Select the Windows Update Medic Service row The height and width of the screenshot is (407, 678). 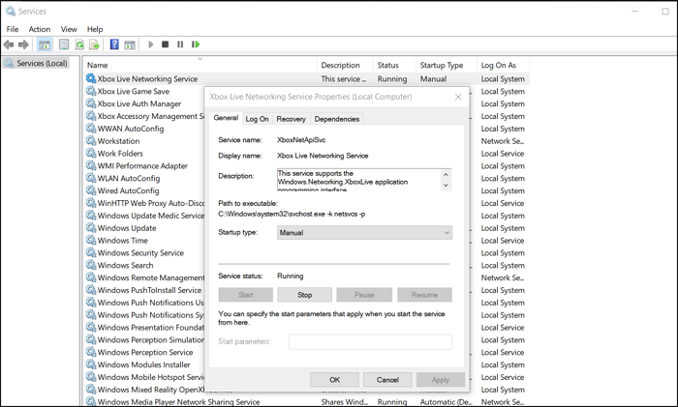144,216
